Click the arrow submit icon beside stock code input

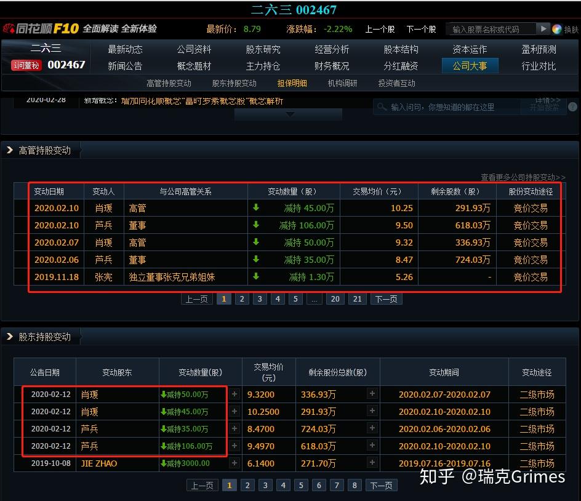[543, 28]
